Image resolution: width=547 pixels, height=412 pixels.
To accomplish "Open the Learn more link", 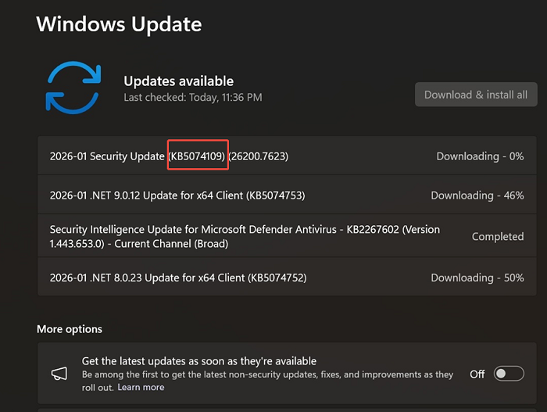I will point(141,387).
